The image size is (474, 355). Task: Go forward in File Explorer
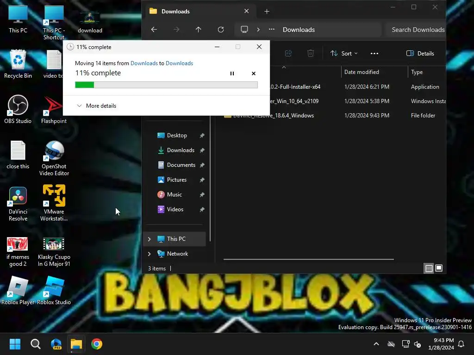tap(176, 30)
